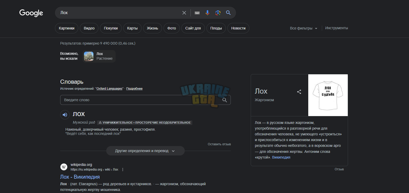Open the Лох - Википедия result title
This screenshot has height=193, width=409.
pos(80,177)
